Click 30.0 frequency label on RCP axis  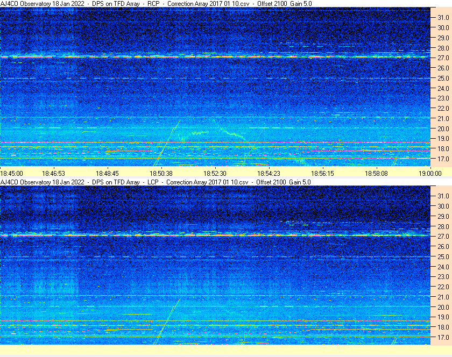coord(443,27)
